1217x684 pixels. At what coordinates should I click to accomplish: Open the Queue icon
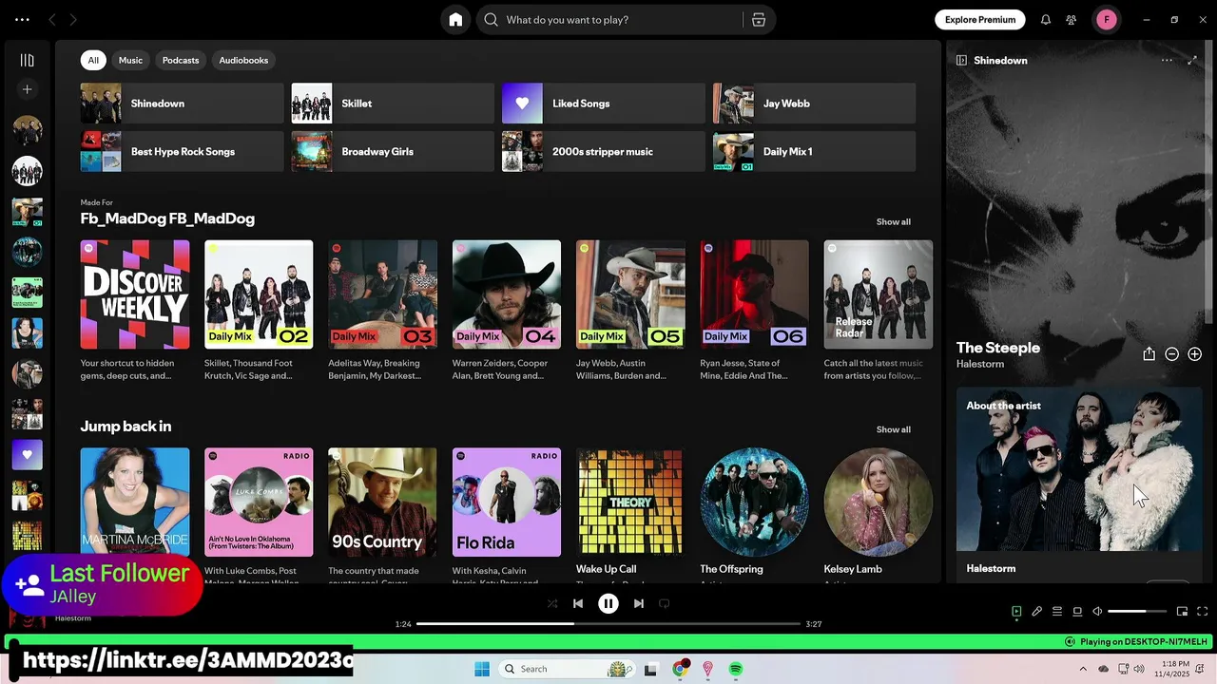click(x=1057, y=612)
